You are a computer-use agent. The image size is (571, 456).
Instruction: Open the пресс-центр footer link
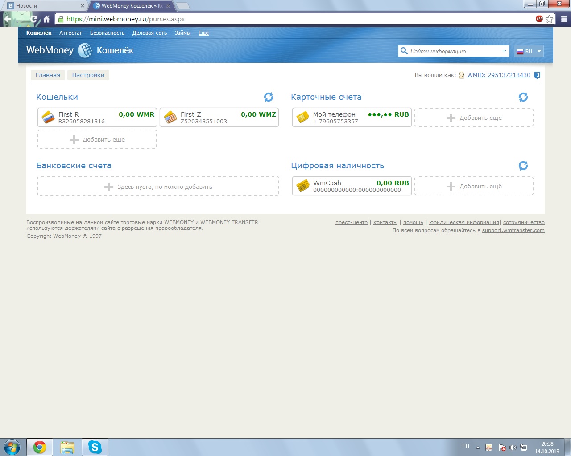(x=352, y=222)
